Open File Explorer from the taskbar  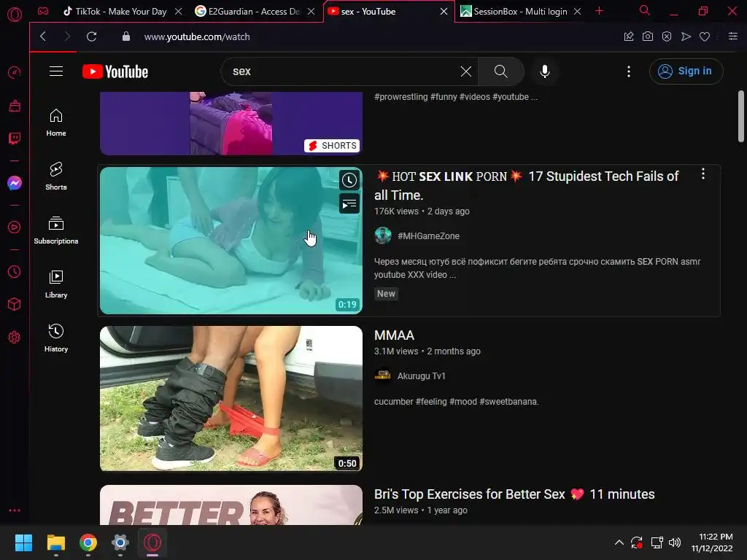[55, 542]
